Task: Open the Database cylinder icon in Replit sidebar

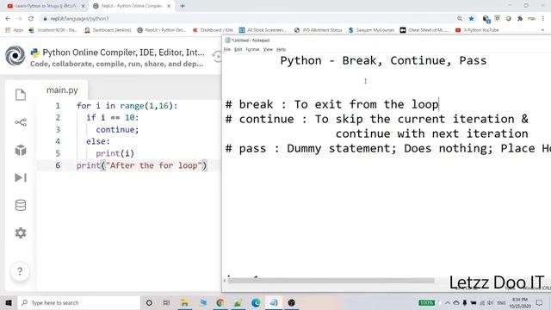Action: tap(21, 205)
